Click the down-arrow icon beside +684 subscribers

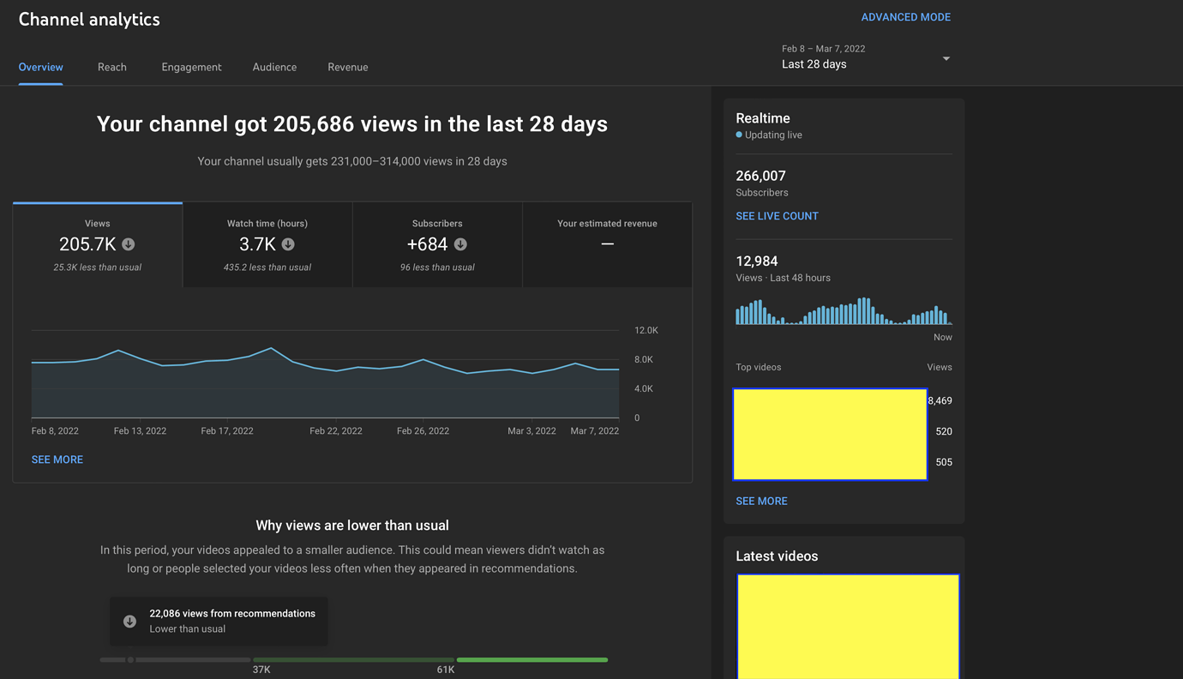[460, 244]
